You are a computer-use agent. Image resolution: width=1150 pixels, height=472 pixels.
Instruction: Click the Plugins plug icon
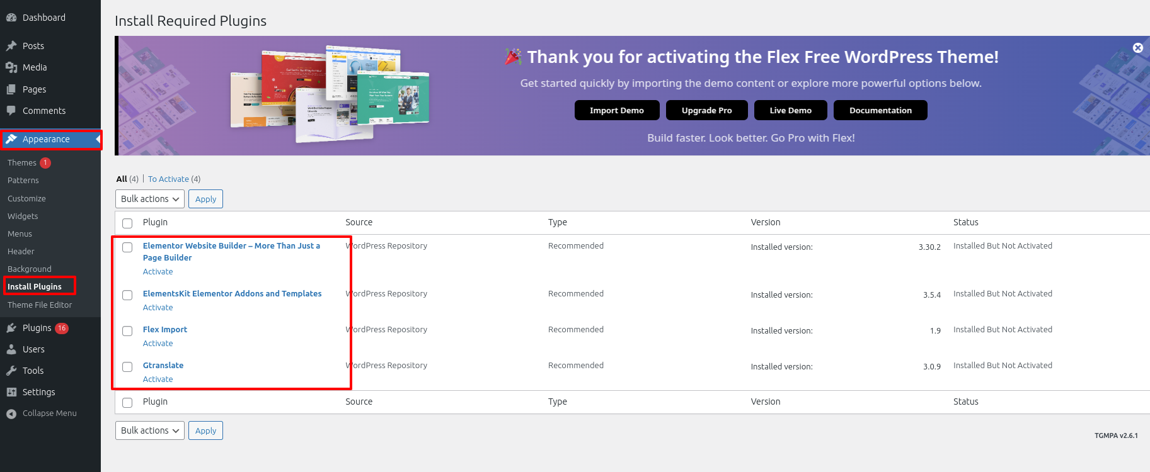(11, 328)
